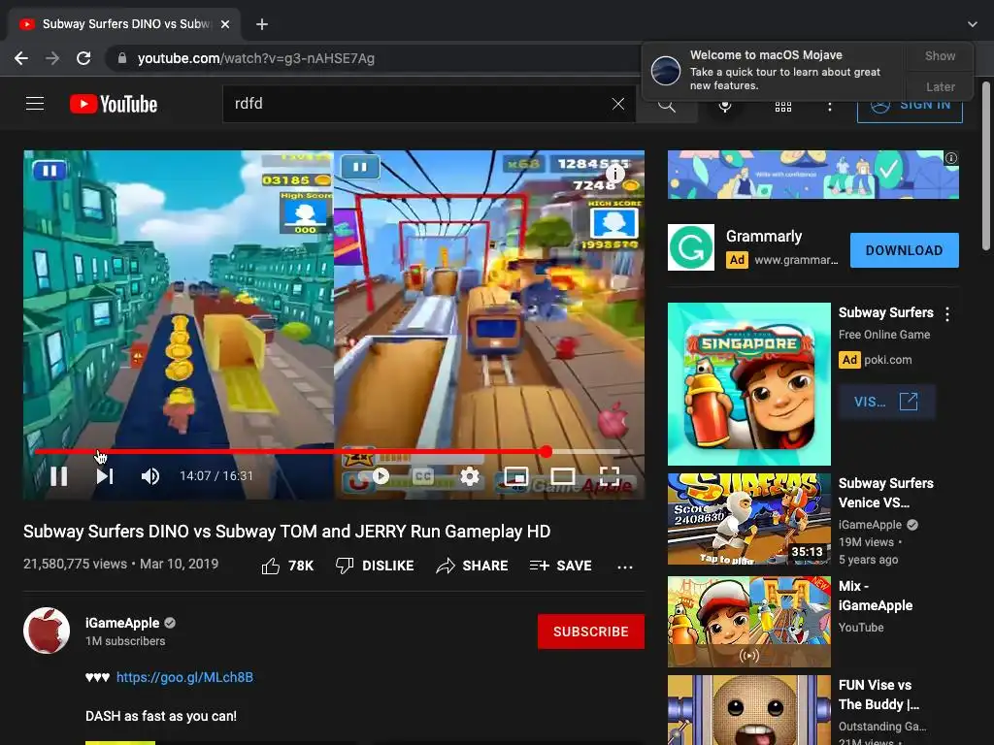The width and height of the screenshot is (994, 745).
Task: Expand the tab search chevron
Action: pyautogui.click(x=973, y=24)
